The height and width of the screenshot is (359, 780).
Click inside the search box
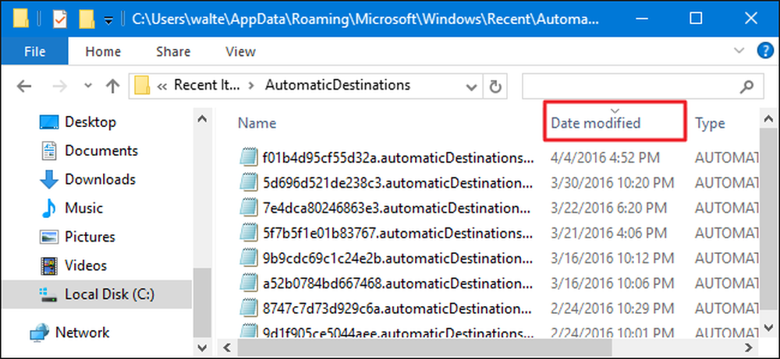coord(629,87)
